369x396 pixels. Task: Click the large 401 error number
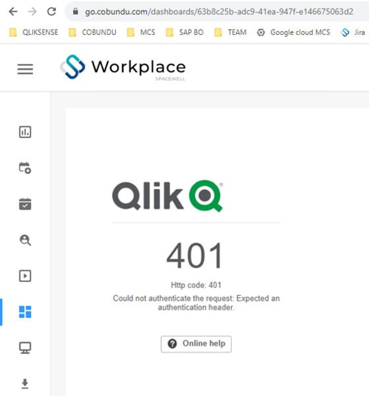[x=194, y=256]
